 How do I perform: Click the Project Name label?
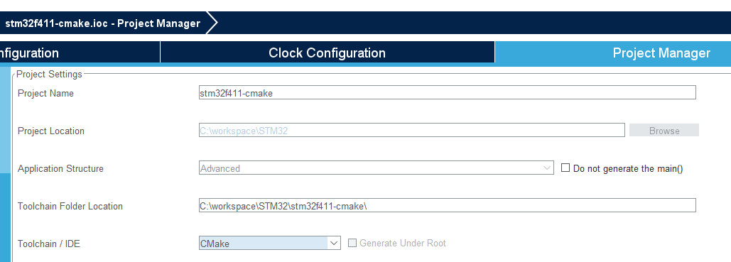[45, 93]
